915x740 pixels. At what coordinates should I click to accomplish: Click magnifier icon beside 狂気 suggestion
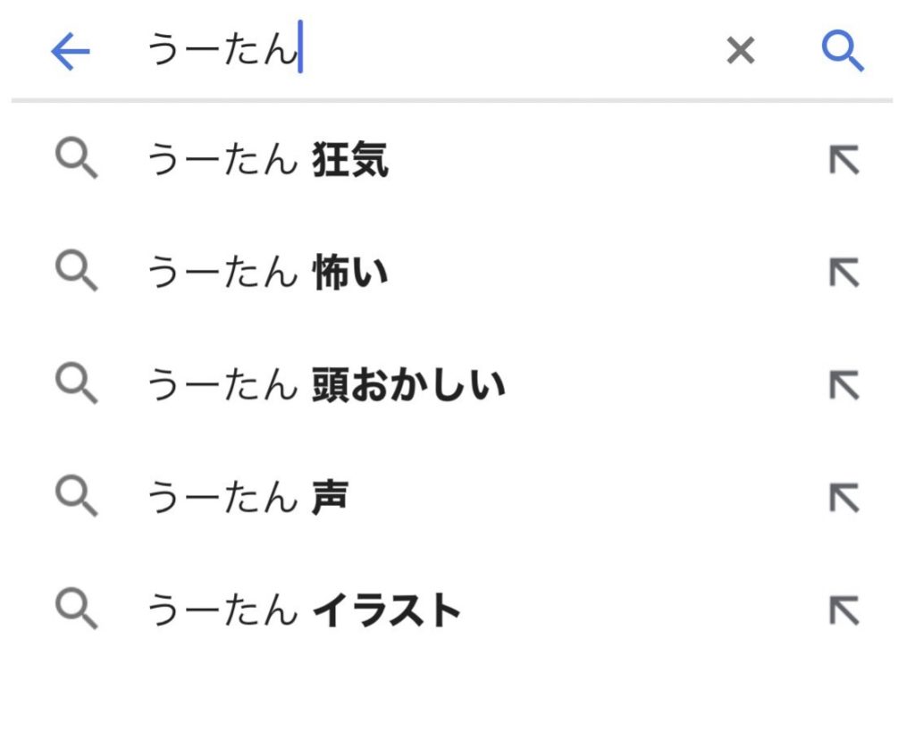pos(76,162)
